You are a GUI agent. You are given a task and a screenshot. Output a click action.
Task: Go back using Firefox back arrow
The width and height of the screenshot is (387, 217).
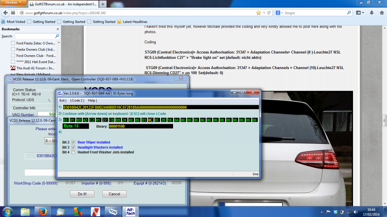coord(5,13)
